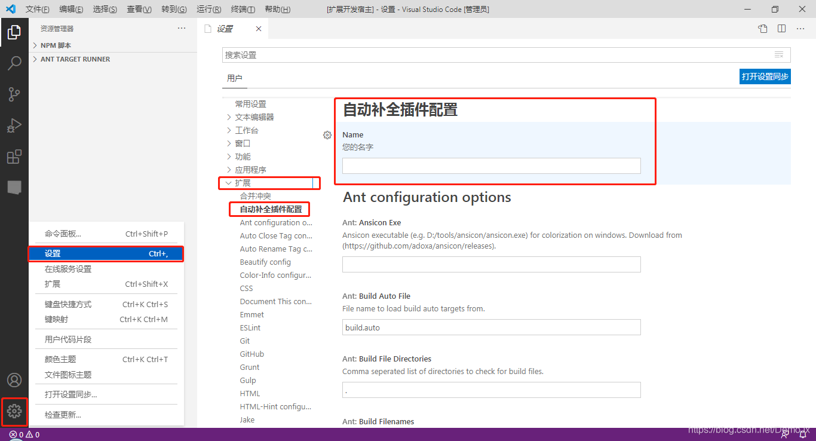This screenshot has height=441, width=816.
Task: Select 键盘快捷方式 menu entry
Action: 106,304
